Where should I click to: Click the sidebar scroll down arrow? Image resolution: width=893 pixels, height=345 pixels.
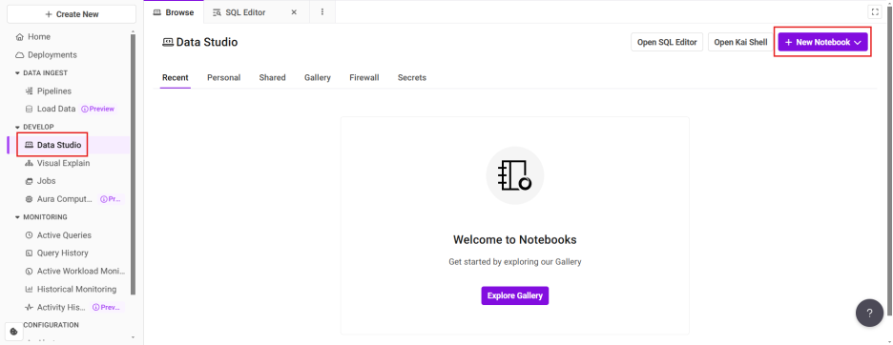pyautogui.click(x=134, y=338)
